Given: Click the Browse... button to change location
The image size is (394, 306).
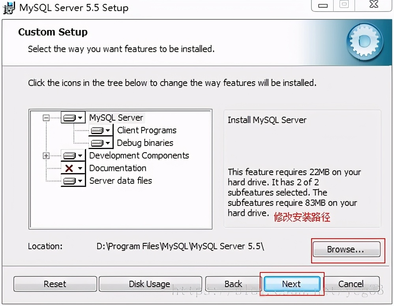Looking at the screenshot, I should coord(347,249).
